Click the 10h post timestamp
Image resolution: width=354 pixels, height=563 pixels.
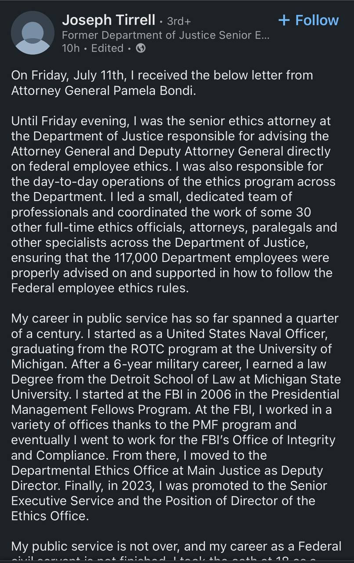(x=71, y=48)
